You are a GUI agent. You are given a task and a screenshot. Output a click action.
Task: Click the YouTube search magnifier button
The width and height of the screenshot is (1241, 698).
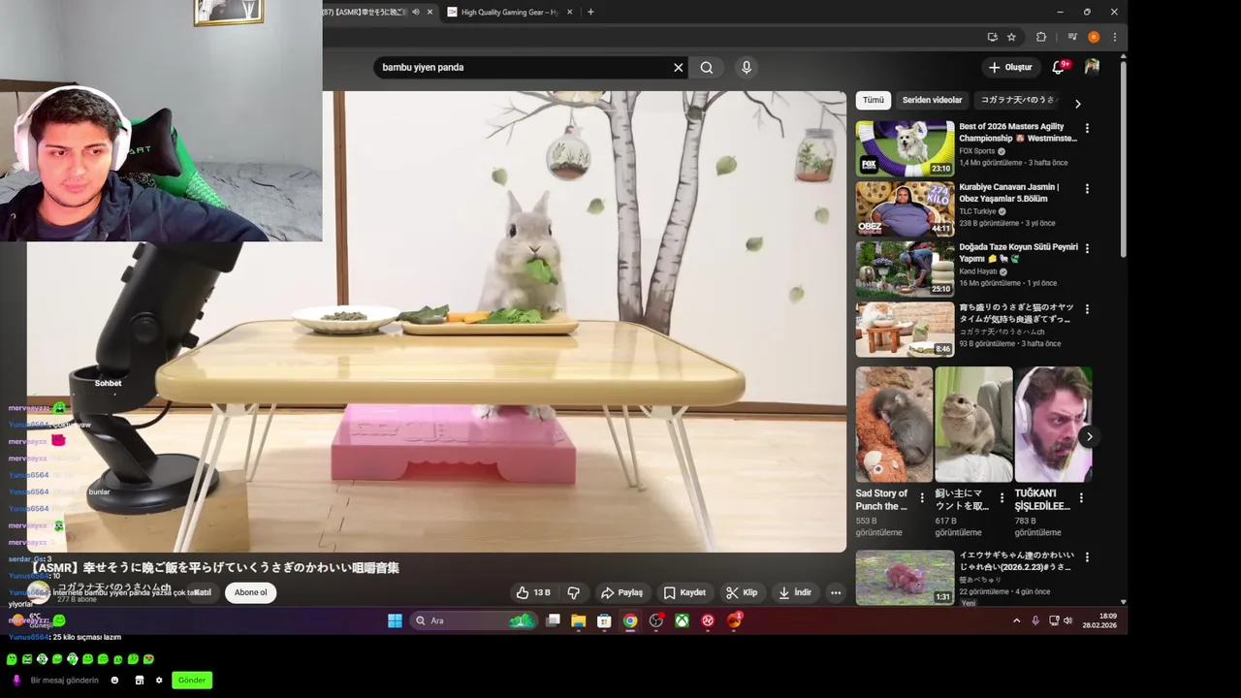coord(707,68)
